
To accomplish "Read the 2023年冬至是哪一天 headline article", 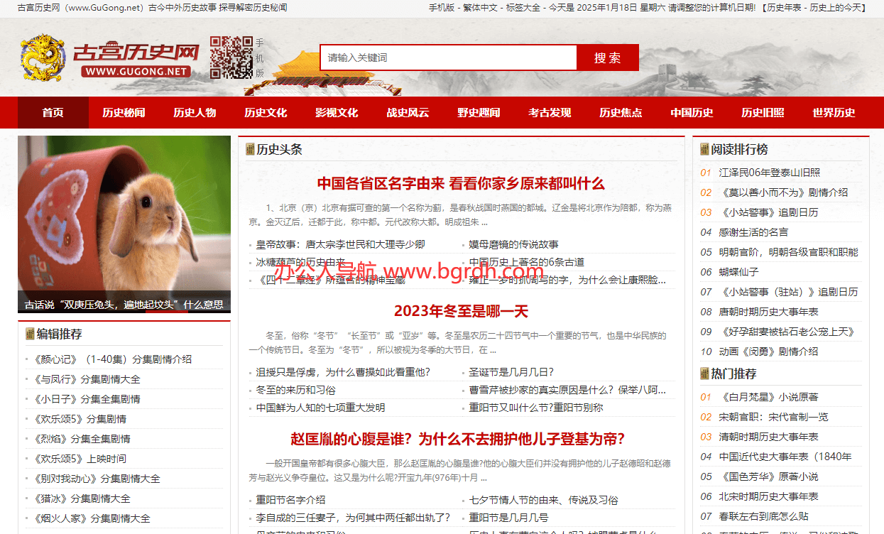I will tap(461, 311).
